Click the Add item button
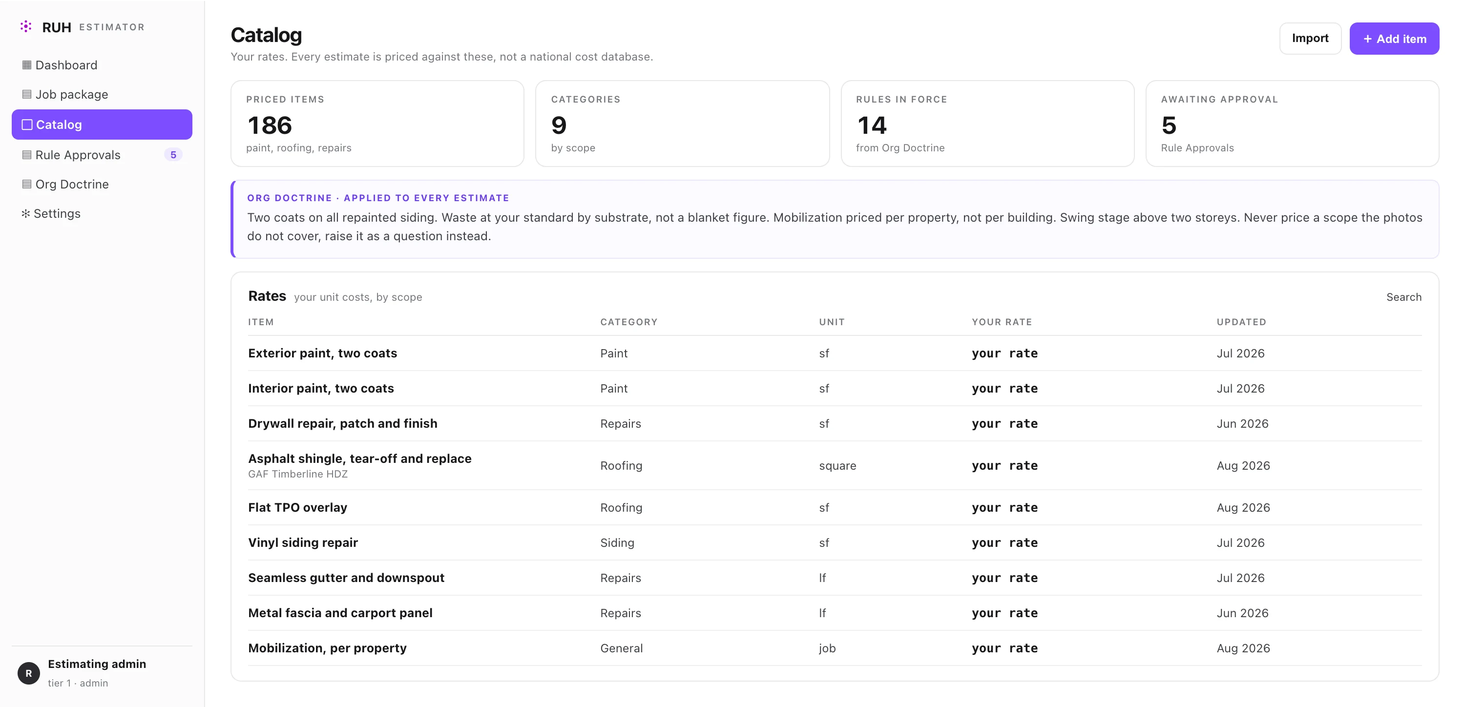 click(x=1395, y=39)
